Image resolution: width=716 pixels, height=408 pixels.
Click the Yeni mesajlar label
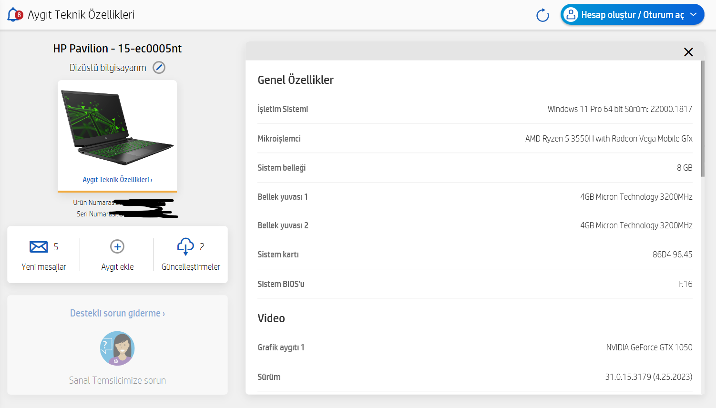(x=44, y=267)
